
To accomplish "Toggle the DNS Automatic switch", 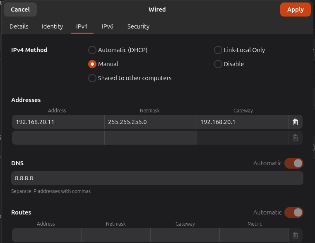I will [x=293, y=163].
